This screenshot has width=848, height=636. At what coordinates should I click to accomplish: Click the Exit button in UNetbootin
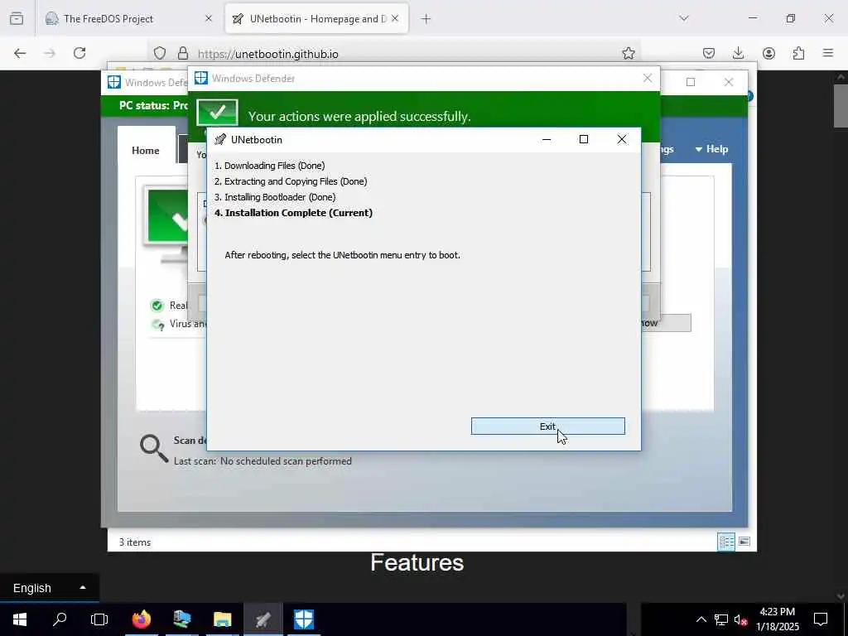(x=548, y=426)
